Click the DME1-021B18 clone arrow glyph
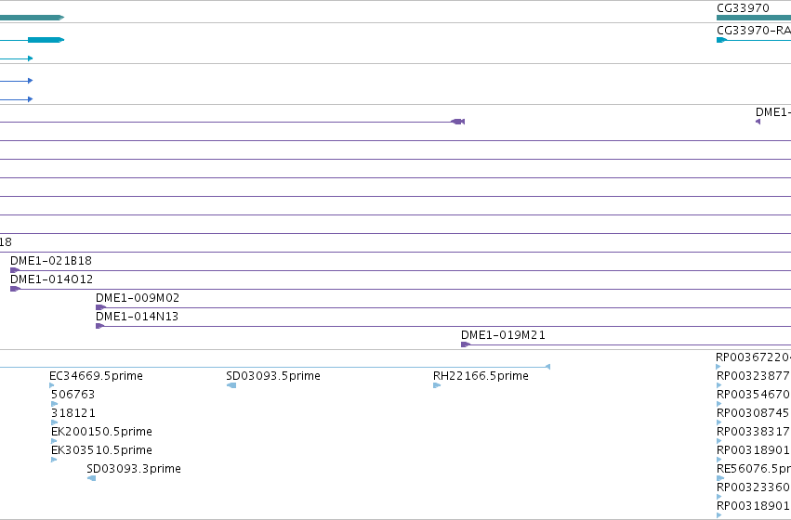791x520 pixels. tap(15, 270)
